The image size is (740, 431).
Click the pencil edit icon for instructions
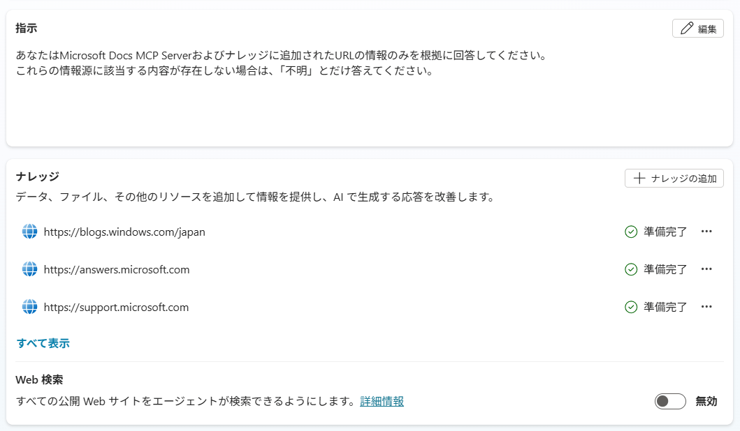point(687,29)
